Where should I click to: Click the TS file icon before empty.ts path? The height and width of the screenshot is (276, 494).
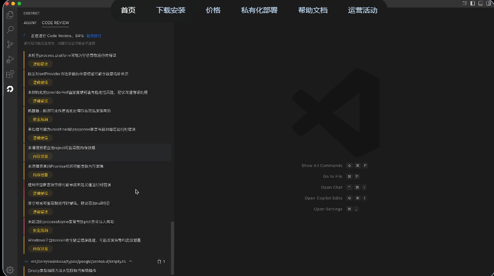pyautogui.click(x=26, y=262)
